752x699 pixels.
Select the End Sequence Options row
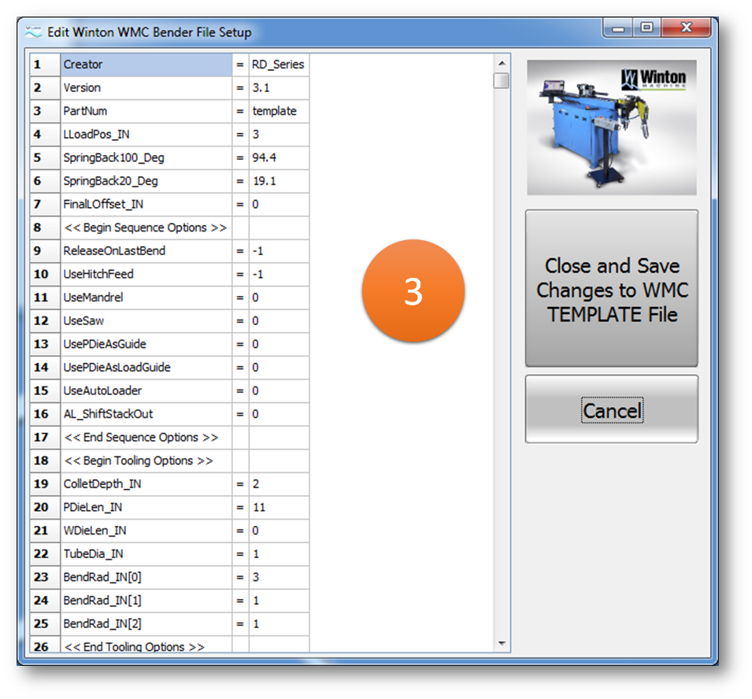(x=146, y=438)
